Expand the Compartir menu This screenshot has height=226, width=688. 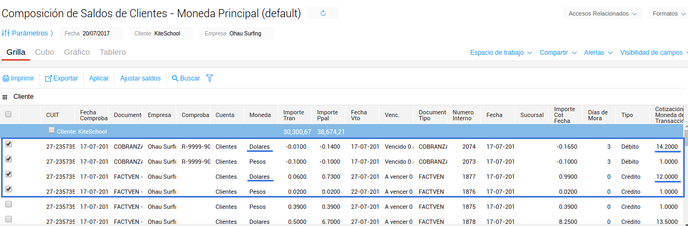point(558,53)
